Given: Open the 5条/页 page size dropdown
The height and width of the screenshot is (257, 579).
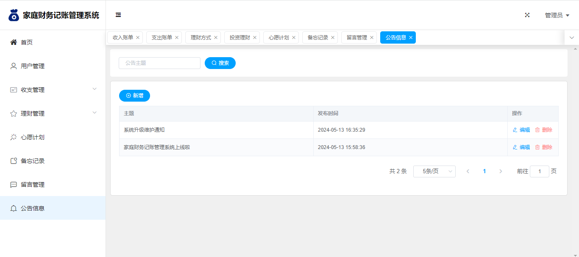Looking at the screenshot, I should [x=434, y=171].
